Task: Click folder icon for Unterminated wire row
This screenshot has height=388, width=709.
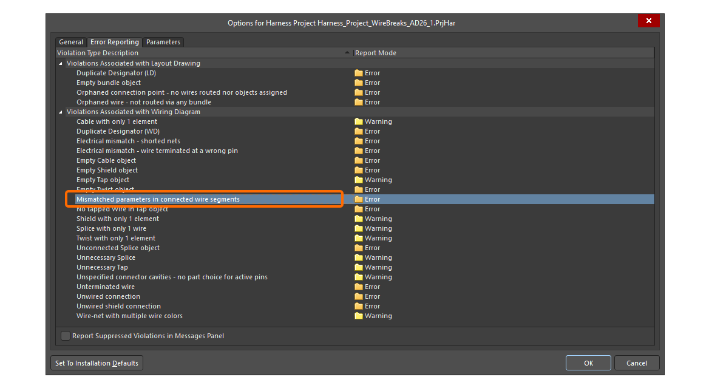Action: pos(359,287)
